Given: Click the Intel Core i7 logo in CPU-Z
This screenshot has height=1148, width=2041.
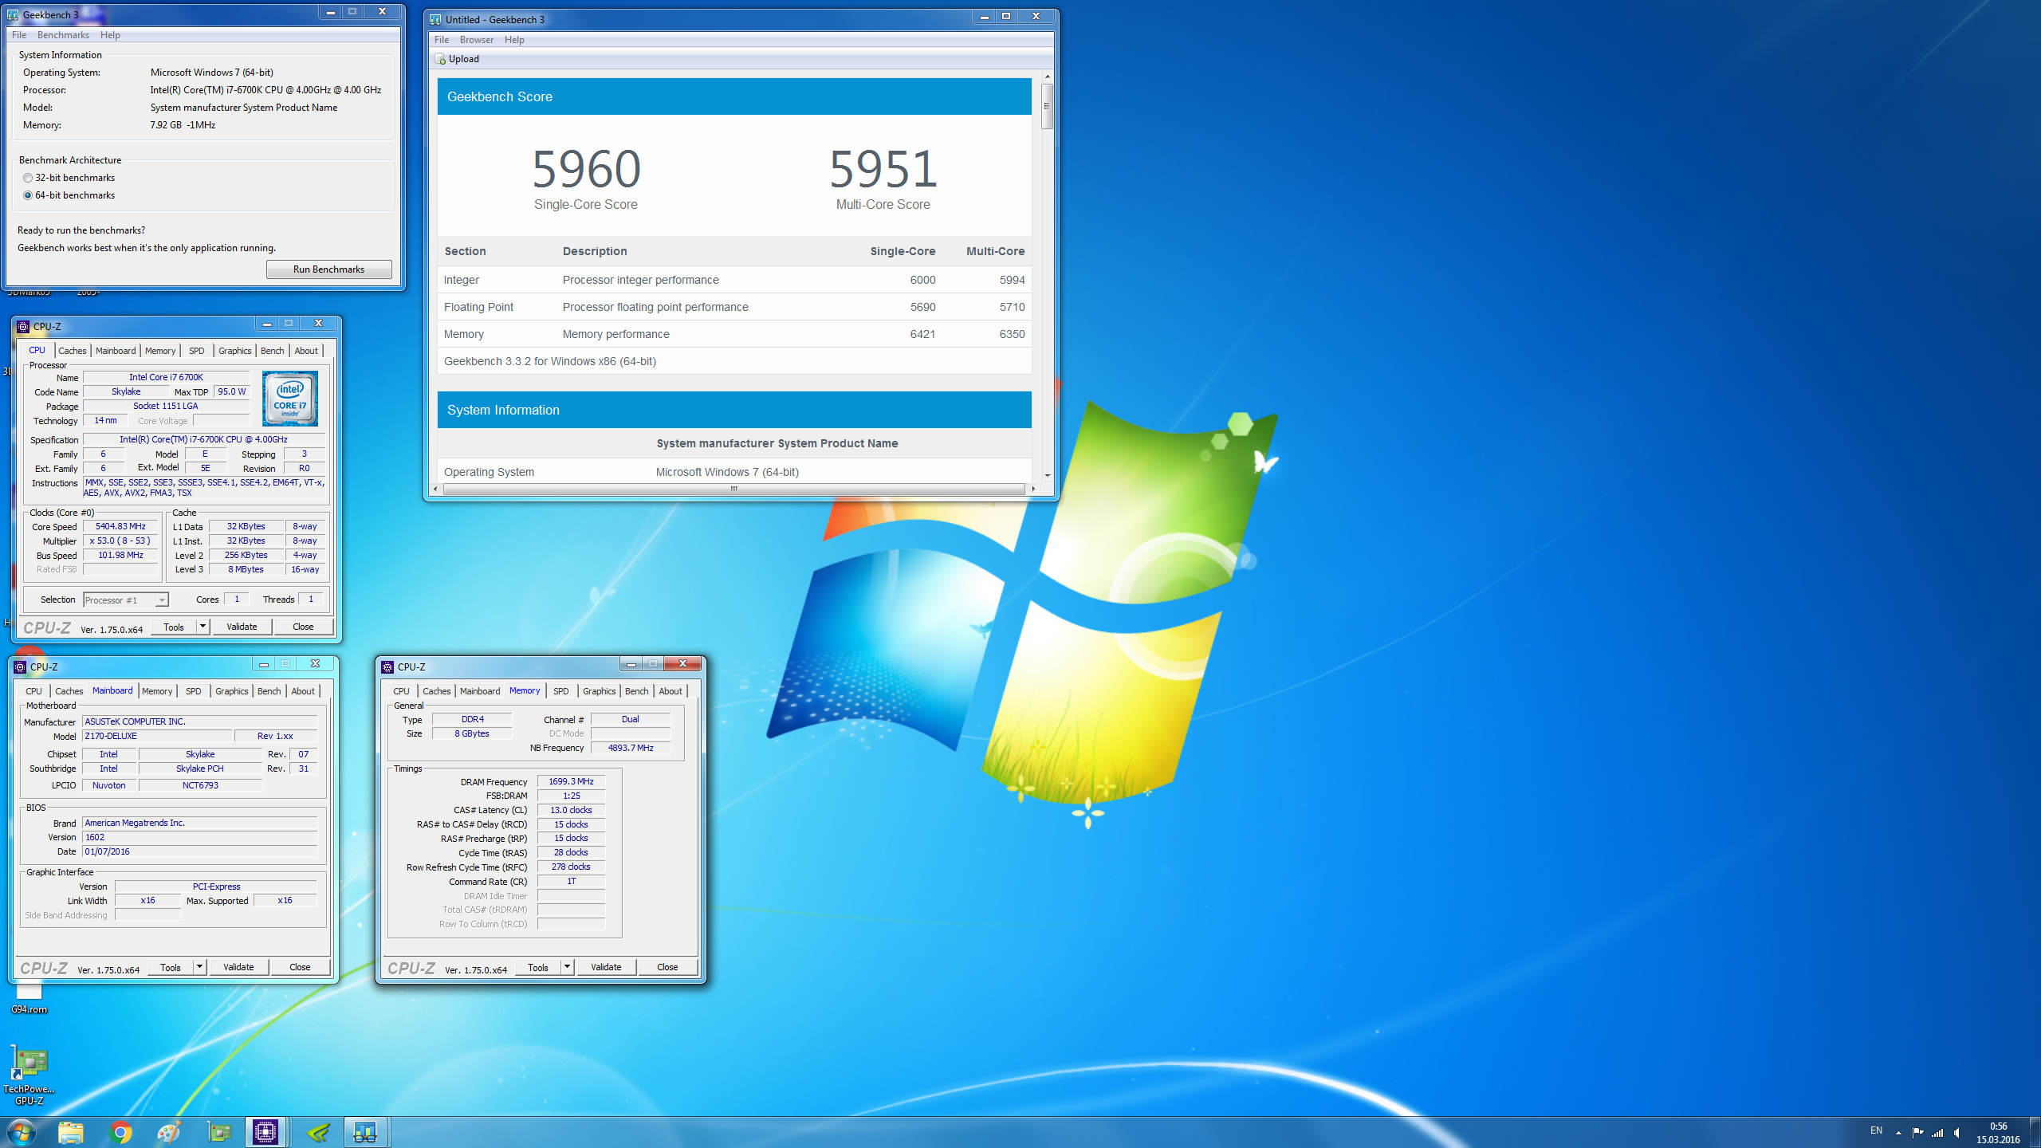Looking at the screenshot, I should 290,398.
